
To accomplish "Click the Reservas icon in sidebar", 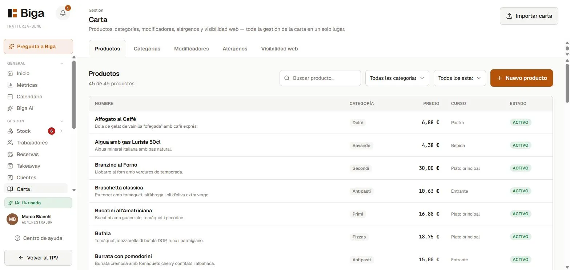I will tap(10, 154).
